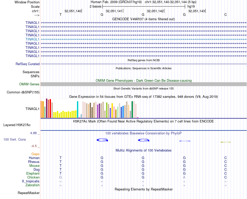Open the OMIM Gene Phenotypes green title

(144, 81)
